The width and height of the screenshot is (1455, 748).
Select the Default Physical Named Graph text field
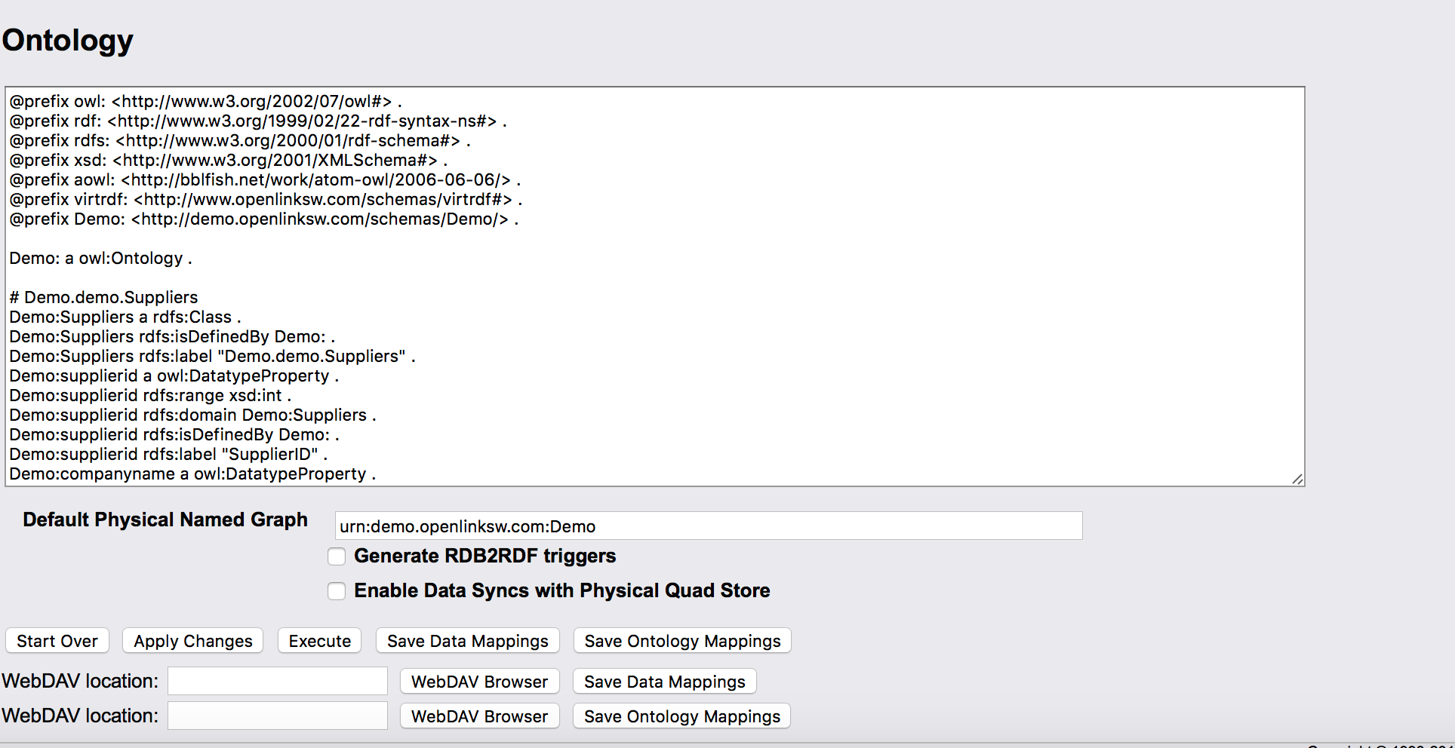point(708,526)
